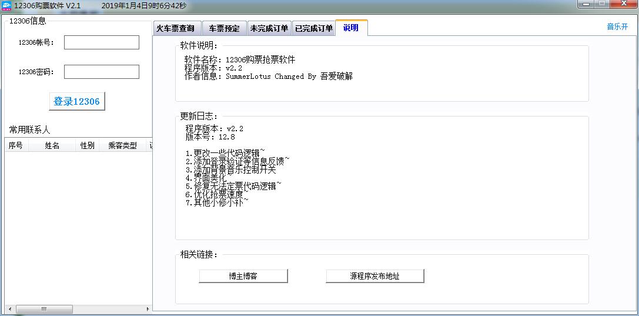Close the 12306购票软件 window
Screen dimensions: 639x316
(x=623, y=5)
